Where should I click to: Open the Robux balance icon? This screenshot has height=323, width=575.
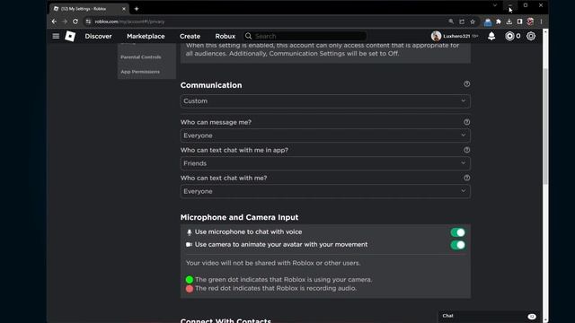tap(509, 36)
